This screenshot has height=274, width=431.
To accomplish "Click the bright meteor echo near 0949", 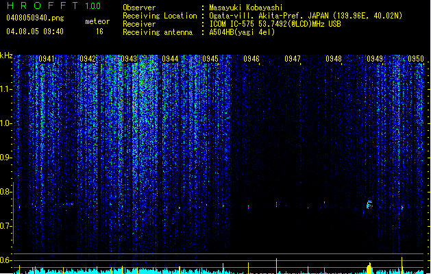I will 369,205.
